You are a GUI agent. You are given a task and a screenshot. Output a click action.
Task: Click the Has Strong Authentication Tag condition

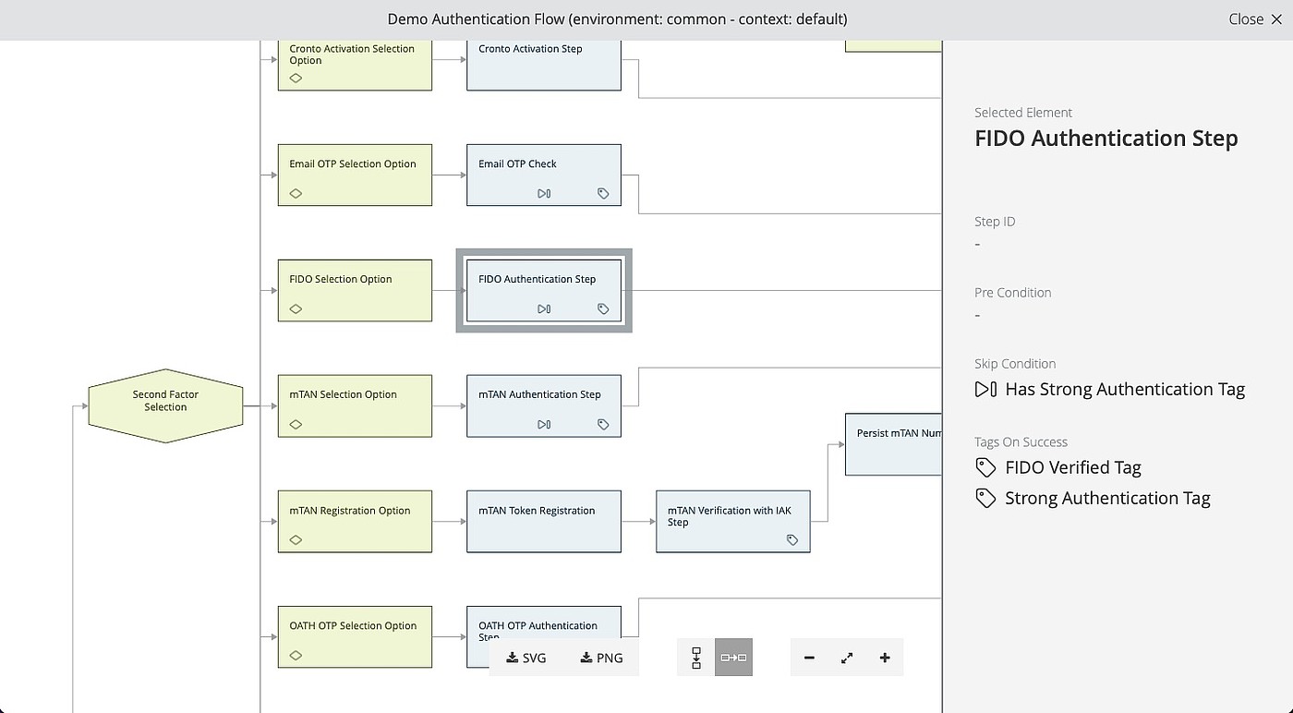1124,390
